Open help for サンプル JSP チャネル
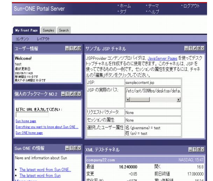The image size is (213, 181). click(x=191, y=48)
